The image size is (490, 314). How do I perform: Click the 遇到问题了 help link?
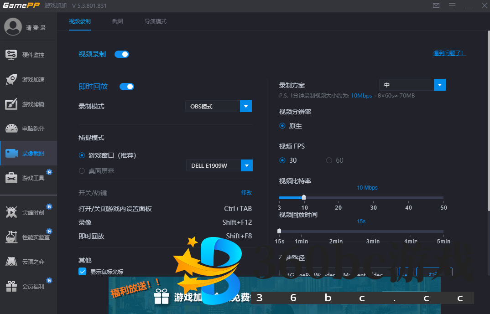[449, 53]
